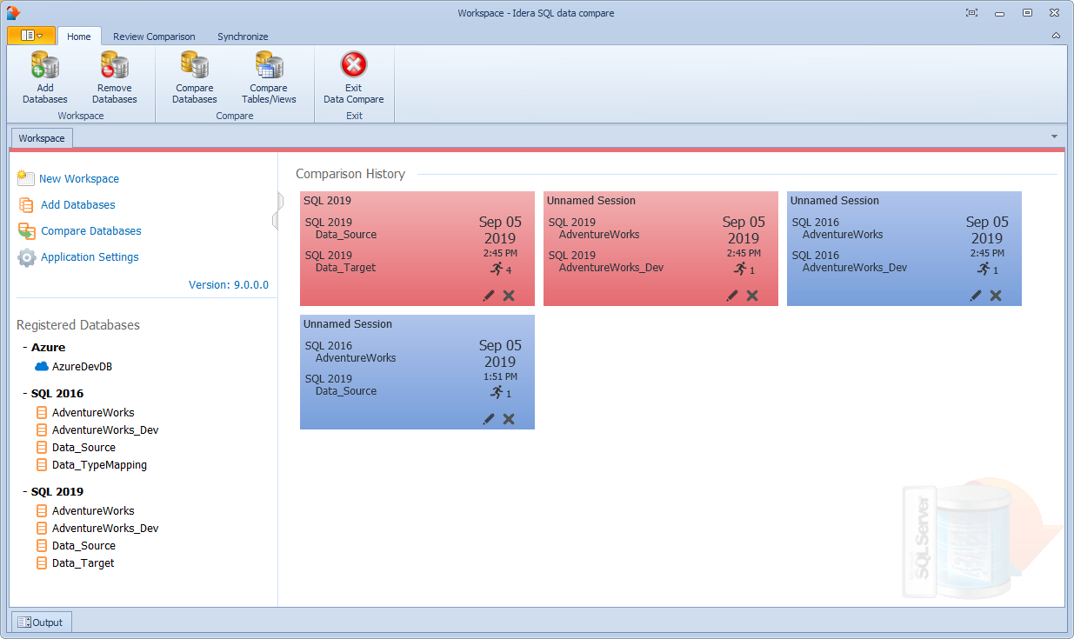Click the Remove Databases ribbon icon
1074x639 pixels.
[114, 66]
